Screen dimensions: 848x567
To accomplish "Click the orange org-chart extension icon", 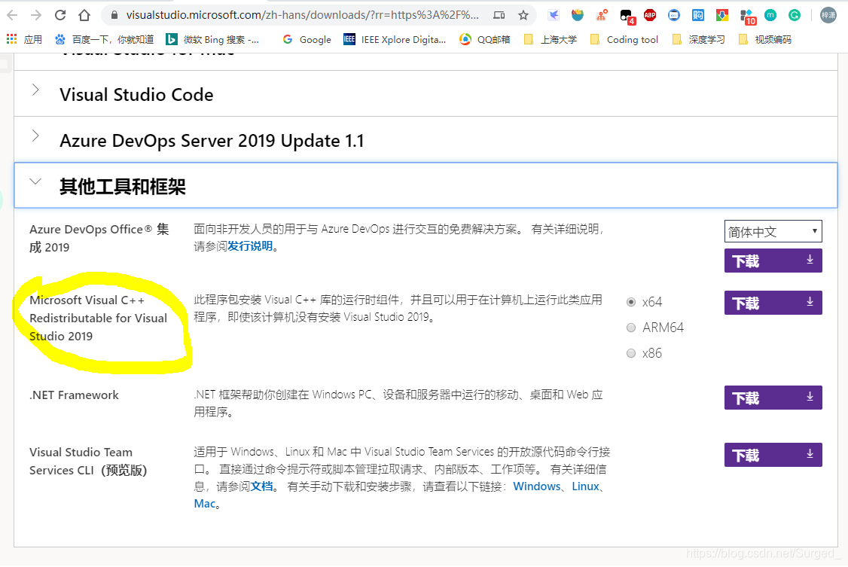I will [x=602, y=15].
